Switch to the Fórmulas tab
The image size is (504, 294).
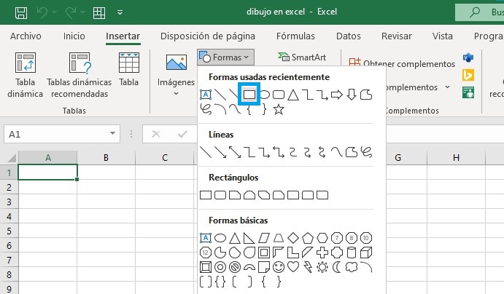(x=295, y=36)
